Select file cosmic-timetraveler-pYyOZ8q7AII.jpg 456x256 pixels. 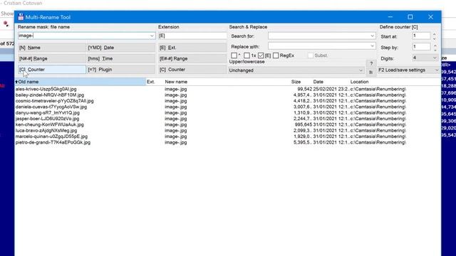tap(55, 101)
